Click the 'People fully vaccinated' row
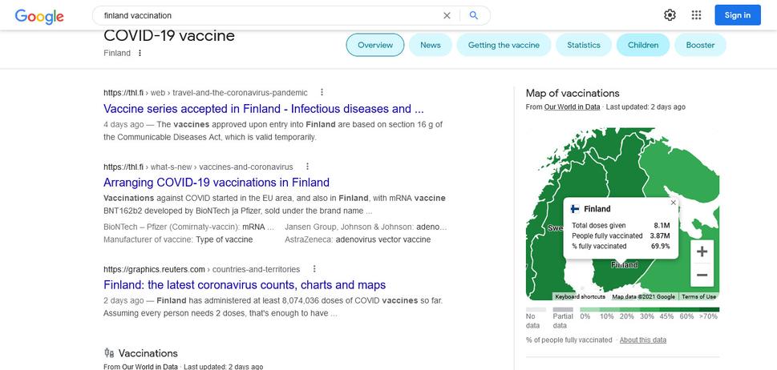The width and height of the screenshot is (777, 370). (x=621, y=236)
